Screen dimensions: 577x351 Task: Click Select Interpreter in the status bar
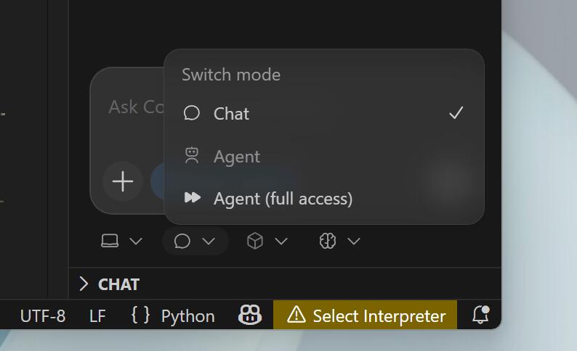[379, 315]
